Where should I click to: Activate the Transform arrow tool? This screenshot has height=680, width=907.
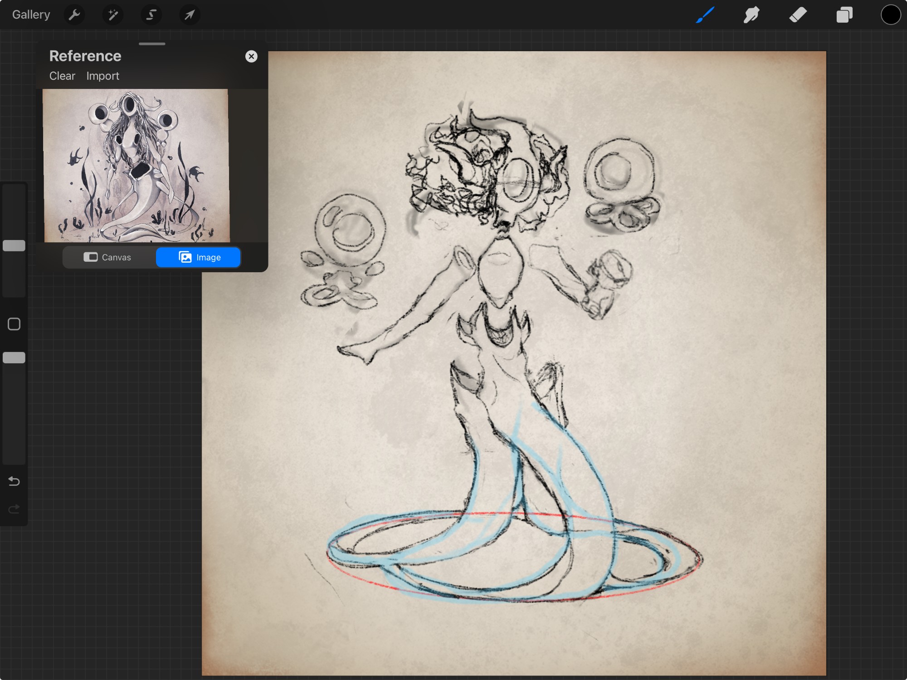(x=190, y=15)
